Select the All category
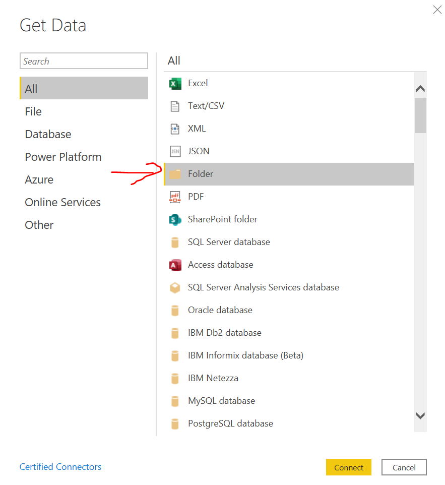This screenshot has width=445, height=485. (84, 88)
